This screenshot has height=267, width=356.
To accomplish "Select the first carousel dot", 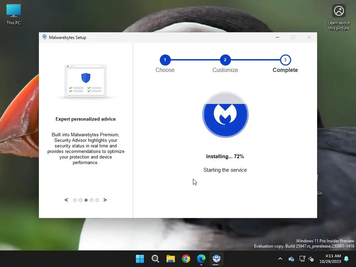I will click(x=75, y=200).
